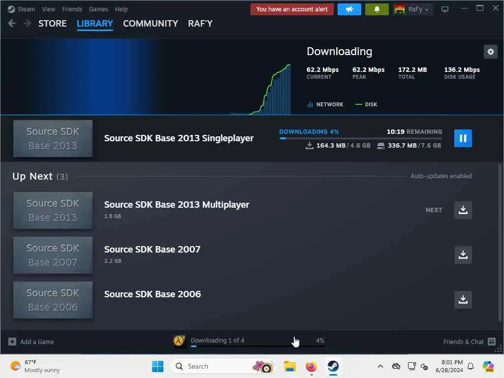Click Source SDK Base 2007 thumbnail

(53, 255)
